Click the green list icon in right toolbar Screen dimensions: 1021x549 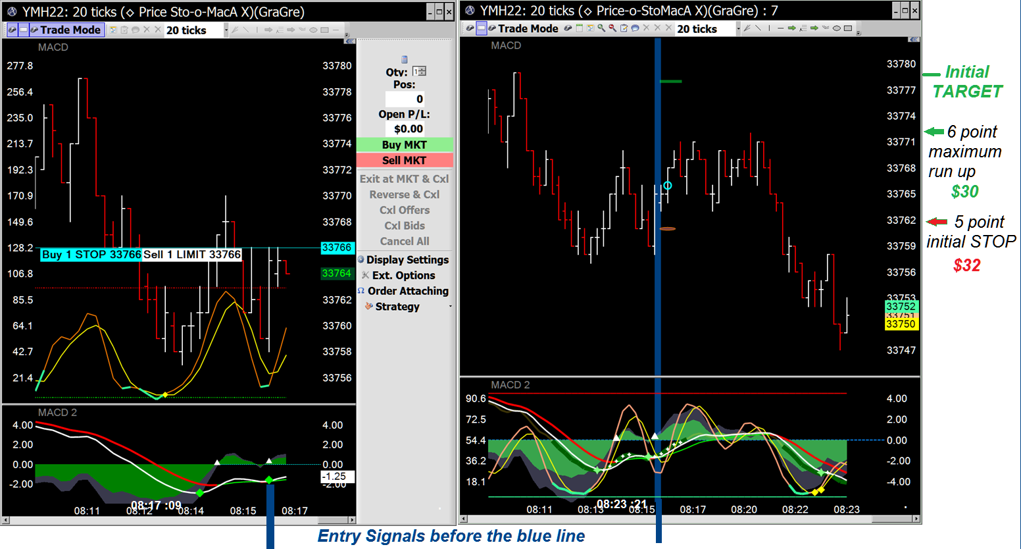(x=579, y=28)
